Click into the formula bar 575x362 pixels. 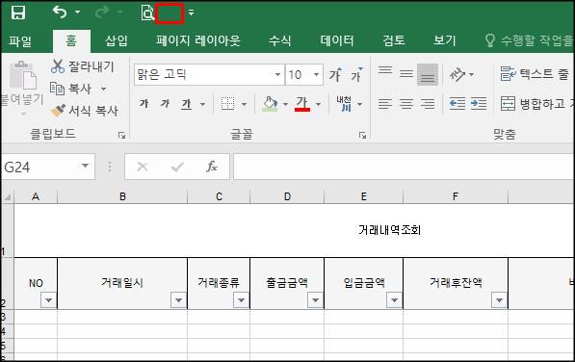click(x=404, y=167)
